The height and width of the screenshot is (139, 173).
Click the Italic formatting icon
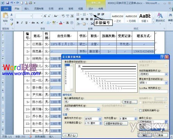(x=22, y=23)
